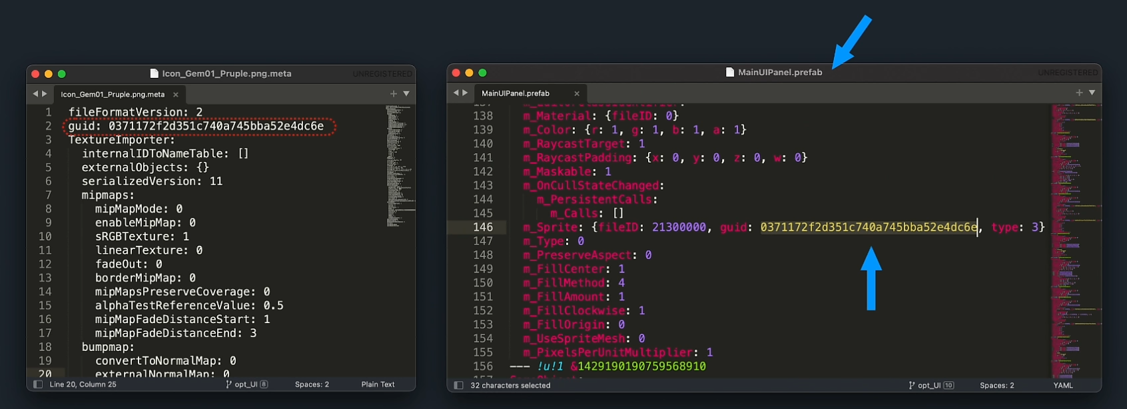1127x409 pixels.
Task: Open Spaces: 2 indentation menu in meta window
Action: click(312, 384)
